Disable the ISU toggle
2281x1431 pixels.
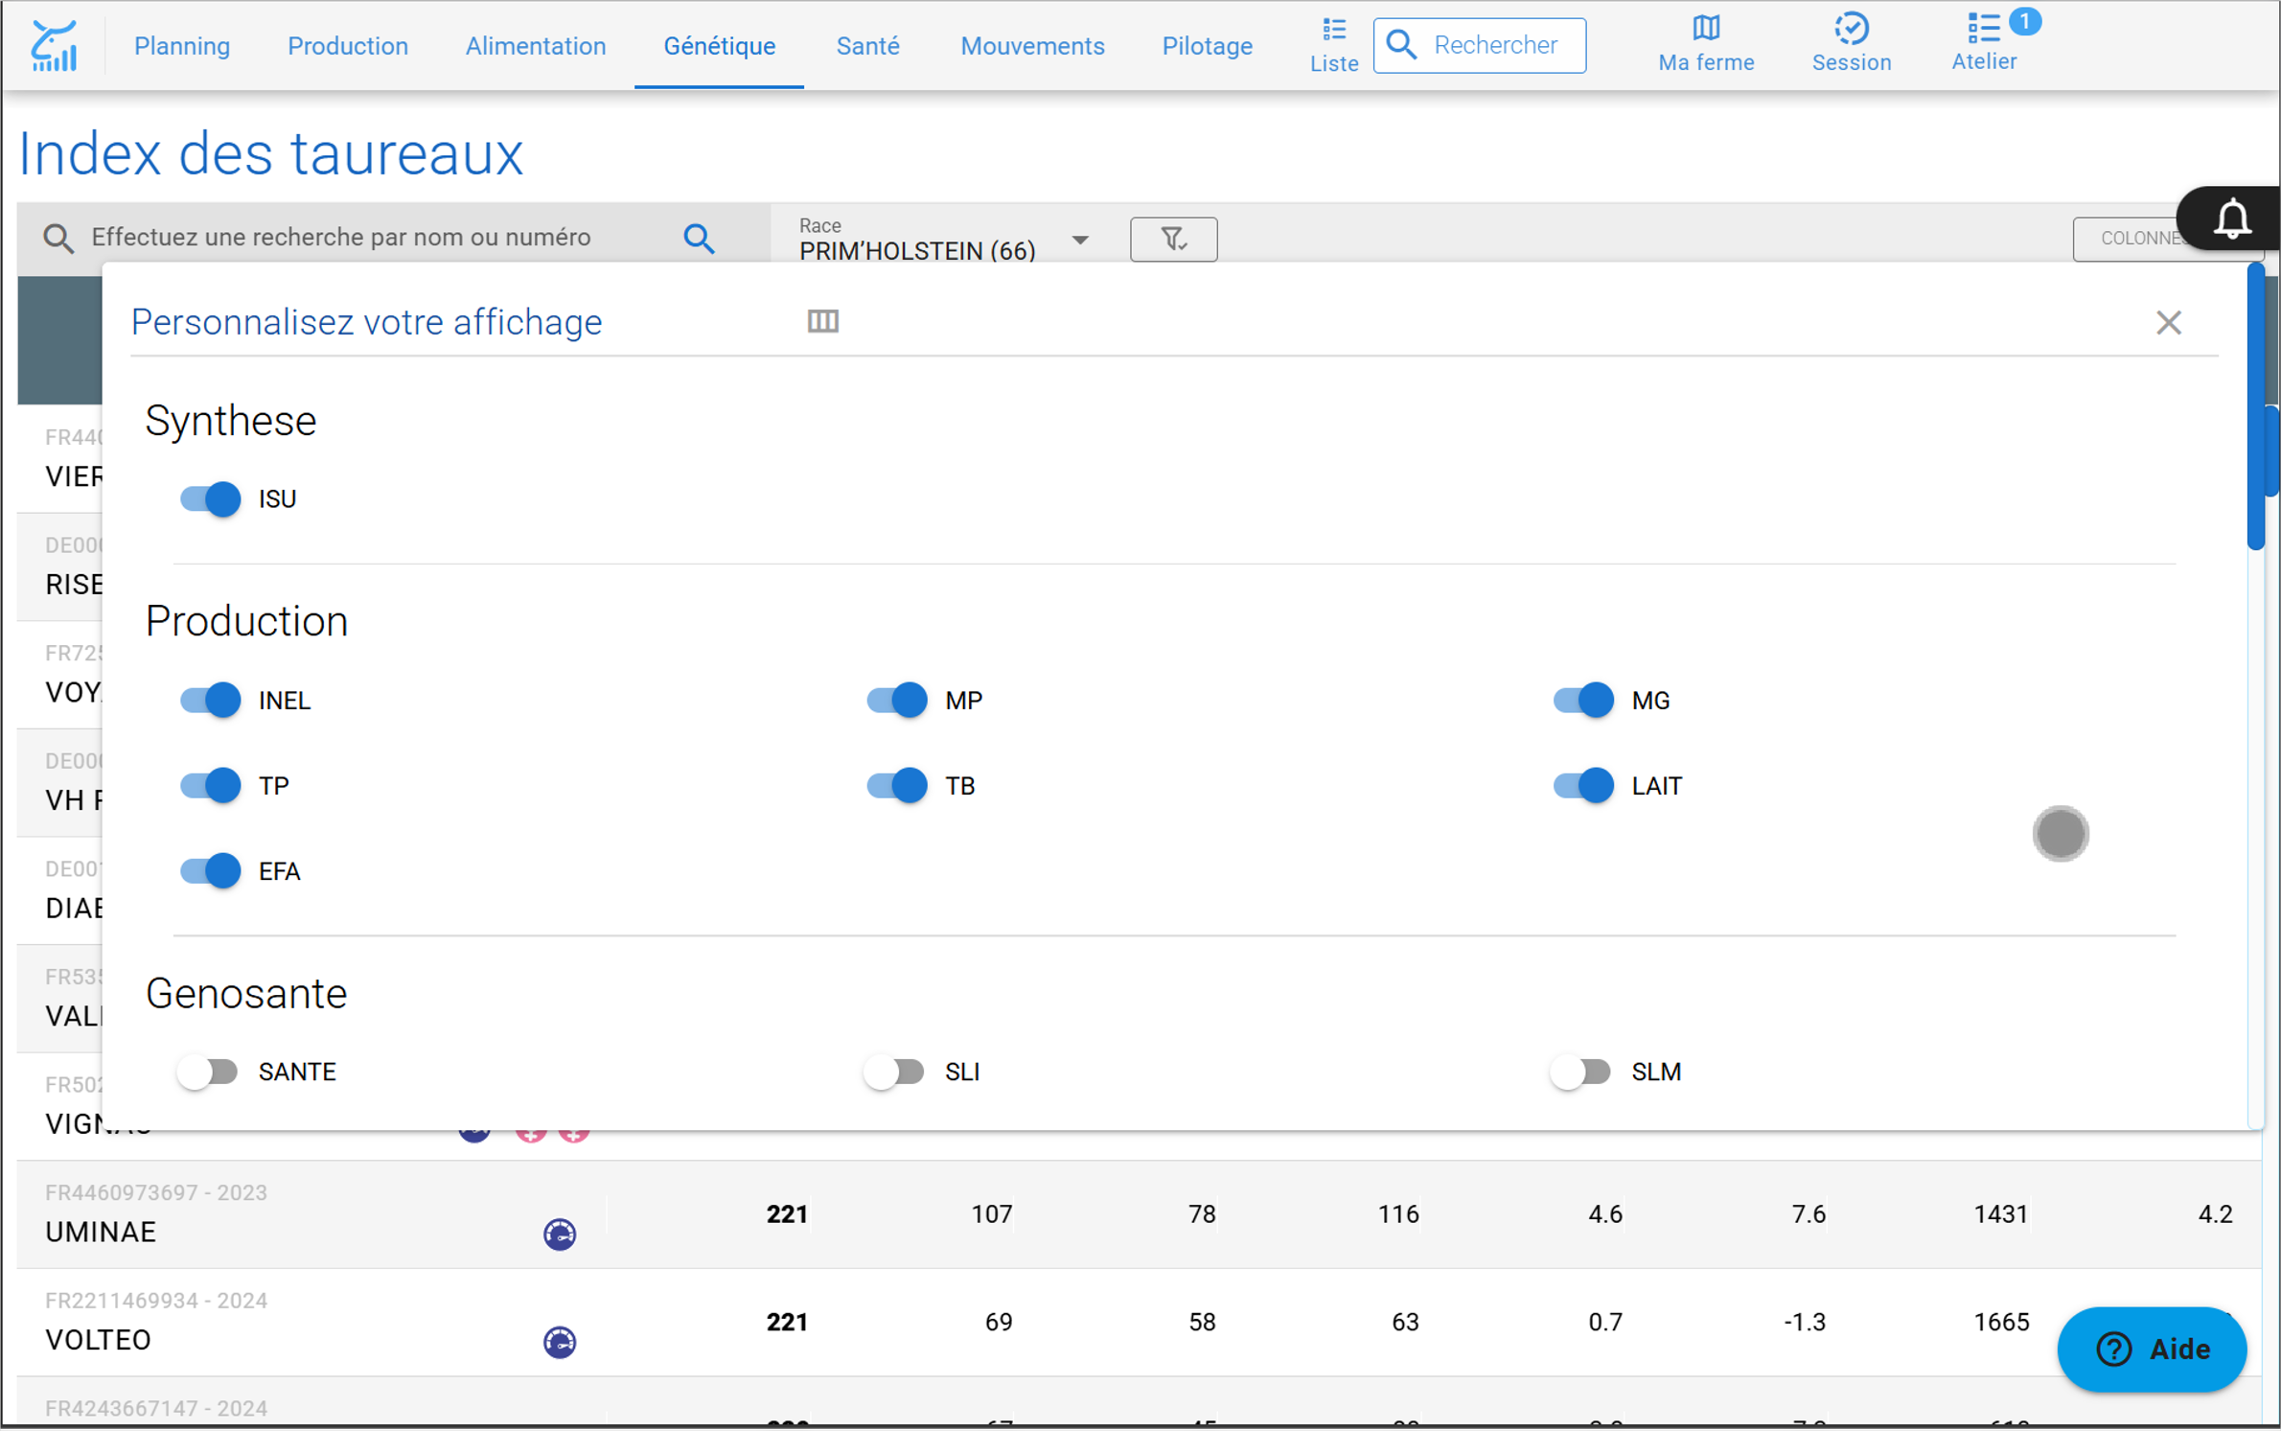click(210, 499)
